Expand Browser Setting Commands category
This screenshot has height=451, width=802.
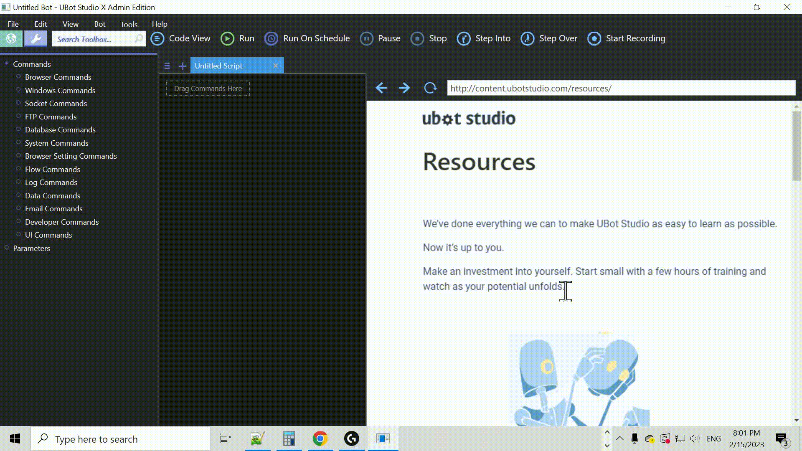tap(18, 155)
